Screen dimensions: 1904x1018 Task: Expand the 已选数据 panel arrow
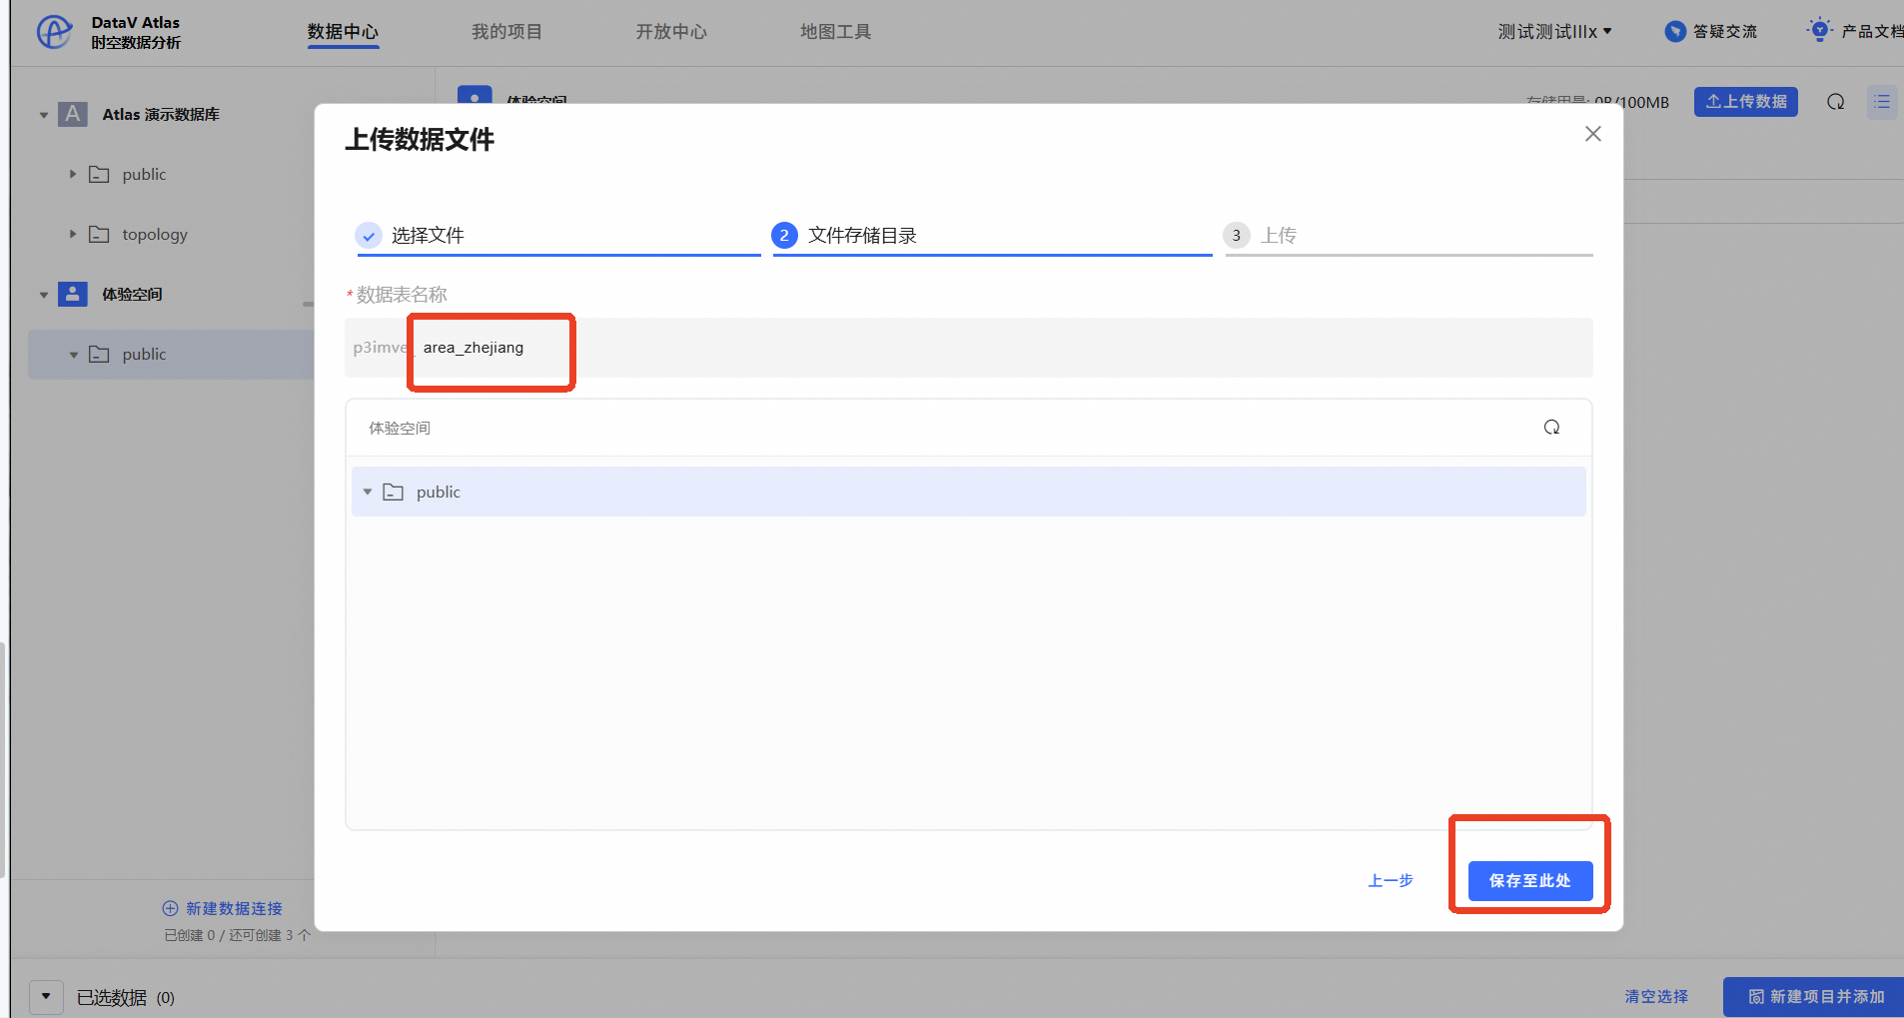[x=46, y=996]
